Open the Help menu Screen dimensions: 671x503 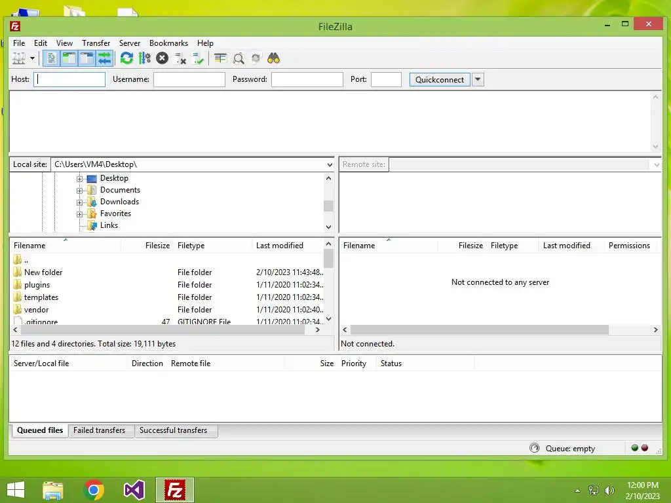[x=205, y=43]
